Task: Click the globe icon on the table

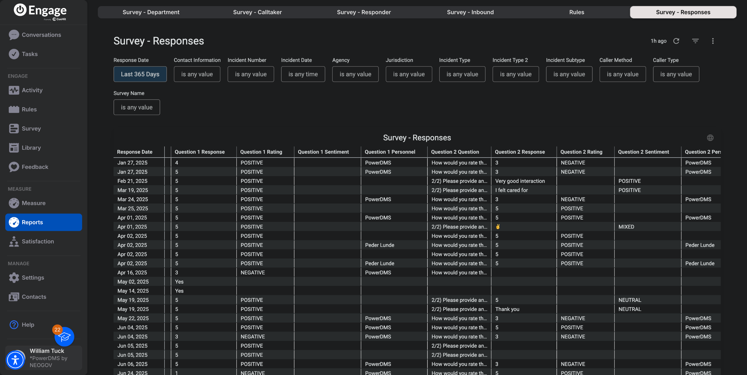Action: pyautogui.click(x=710, y=138)
